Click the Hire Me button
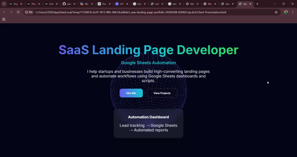The width and height of the screenshot is (297, 157). [131, 93]
